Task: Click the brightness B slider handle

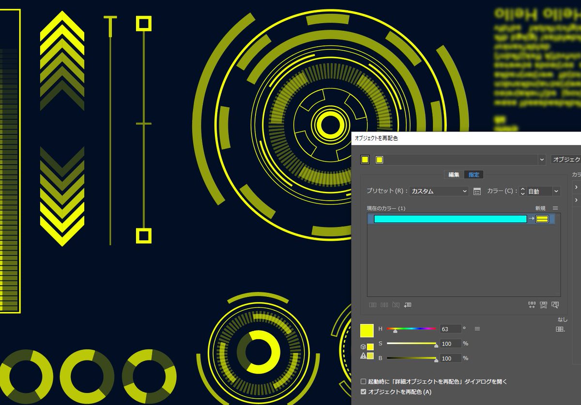Action: [436, 360]
